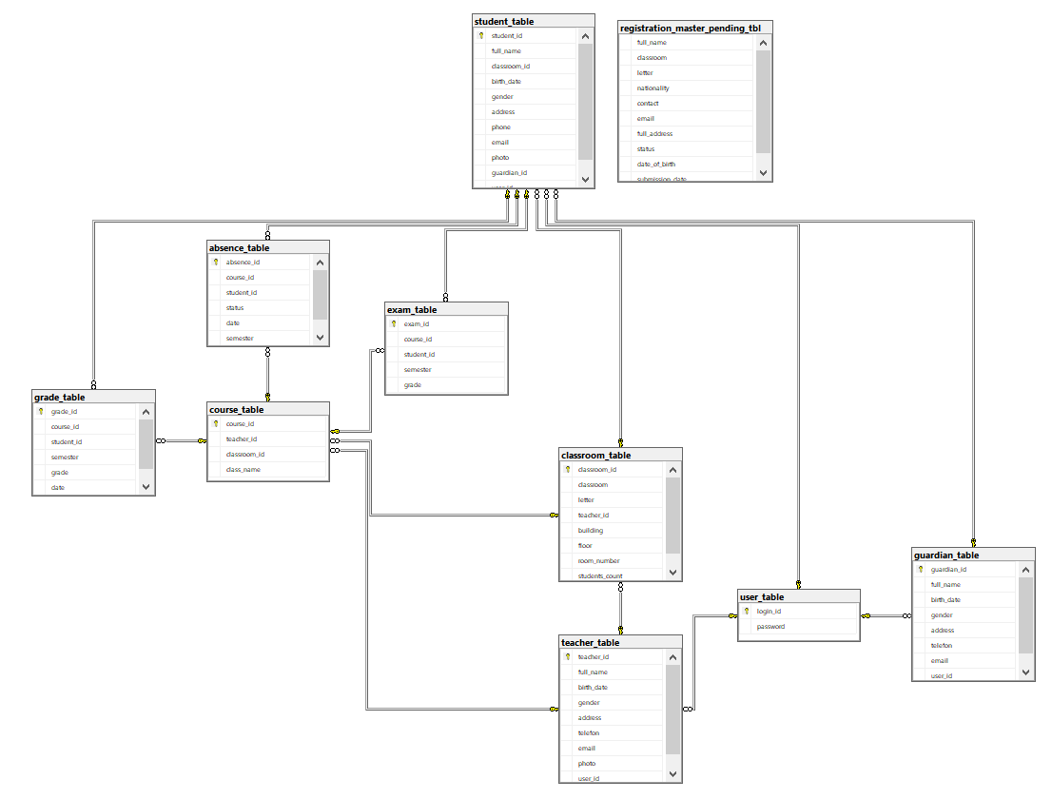
Task: Select the student_table title bar
Action: pyautogui.click(x=533, y=20)
